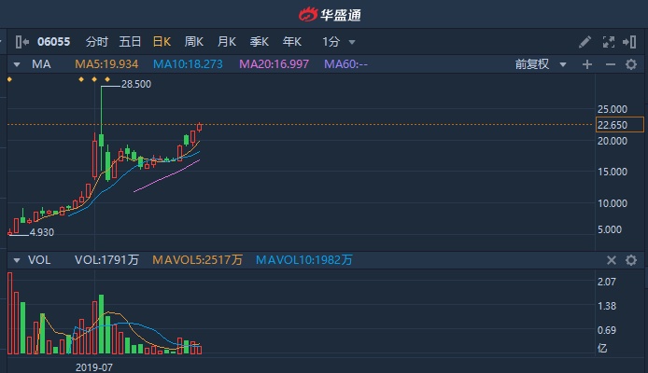
Task: Click the MAVOL5:2517万 readout
Action: tap(198, 260)
